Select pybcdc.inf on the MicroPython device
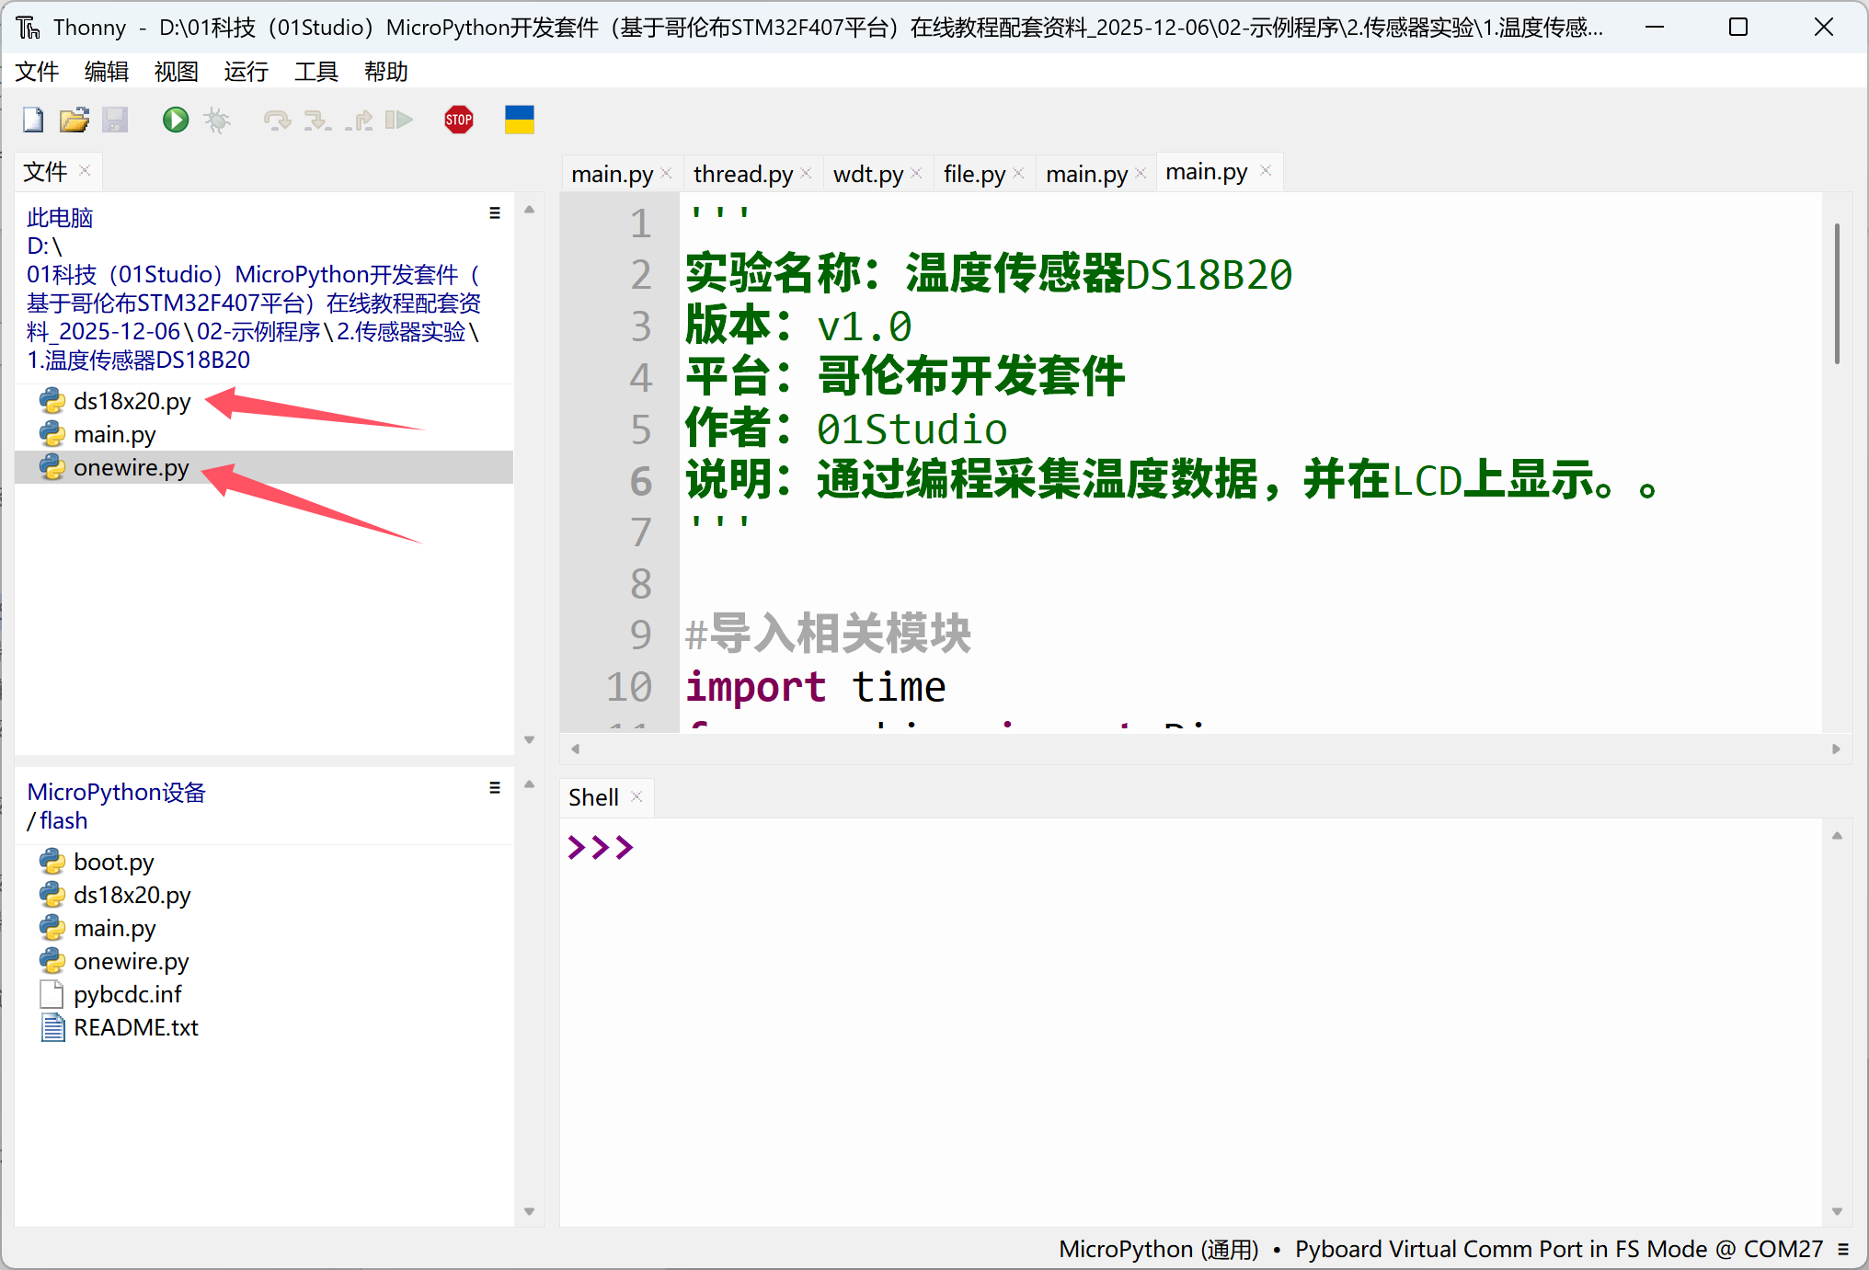Screen dimensions: 1869x1270 (127, 994)
